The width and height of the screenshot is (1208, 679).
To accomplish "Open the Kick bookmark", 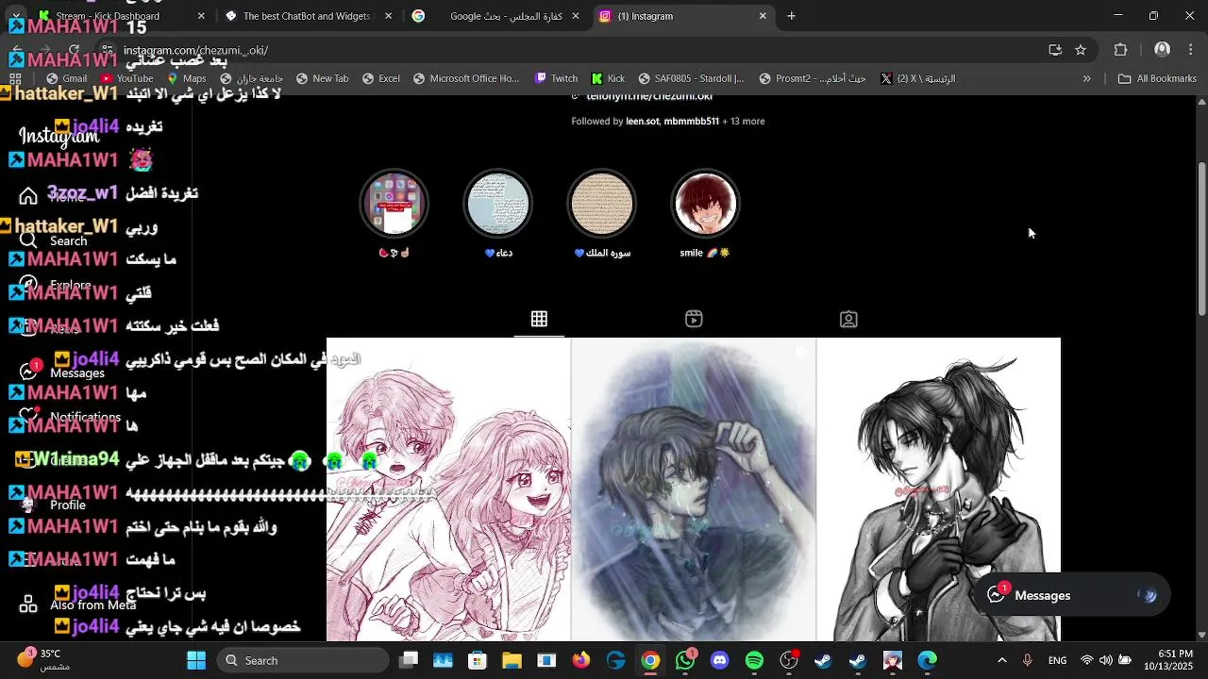I will (608, 78).
